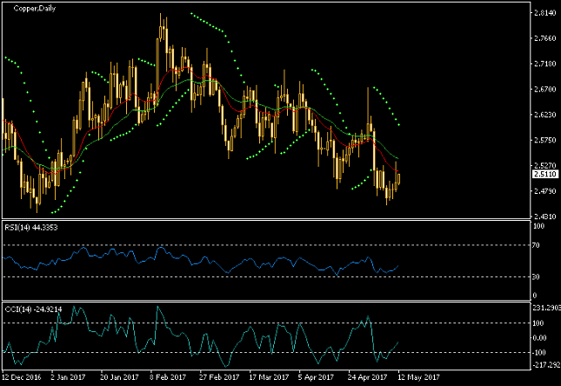The image size is (561, 386).
Task: Click the CCI 231.2903 axis maximum label
Action: [547, 308]
